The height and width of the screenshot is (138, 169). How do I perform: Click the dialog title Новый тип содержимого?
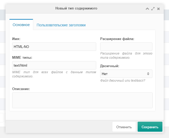pyautogui.click(x=76, y=8)
